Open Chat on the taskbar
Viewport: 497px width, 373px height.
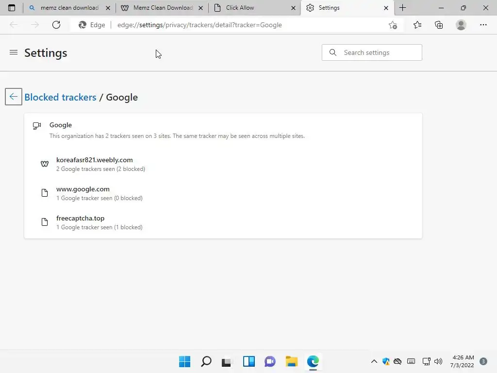coord(270,361)
